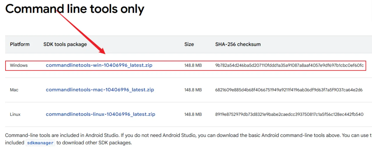Click the Size column header
This screenshot has width=372, height=148.
(189, 44)
